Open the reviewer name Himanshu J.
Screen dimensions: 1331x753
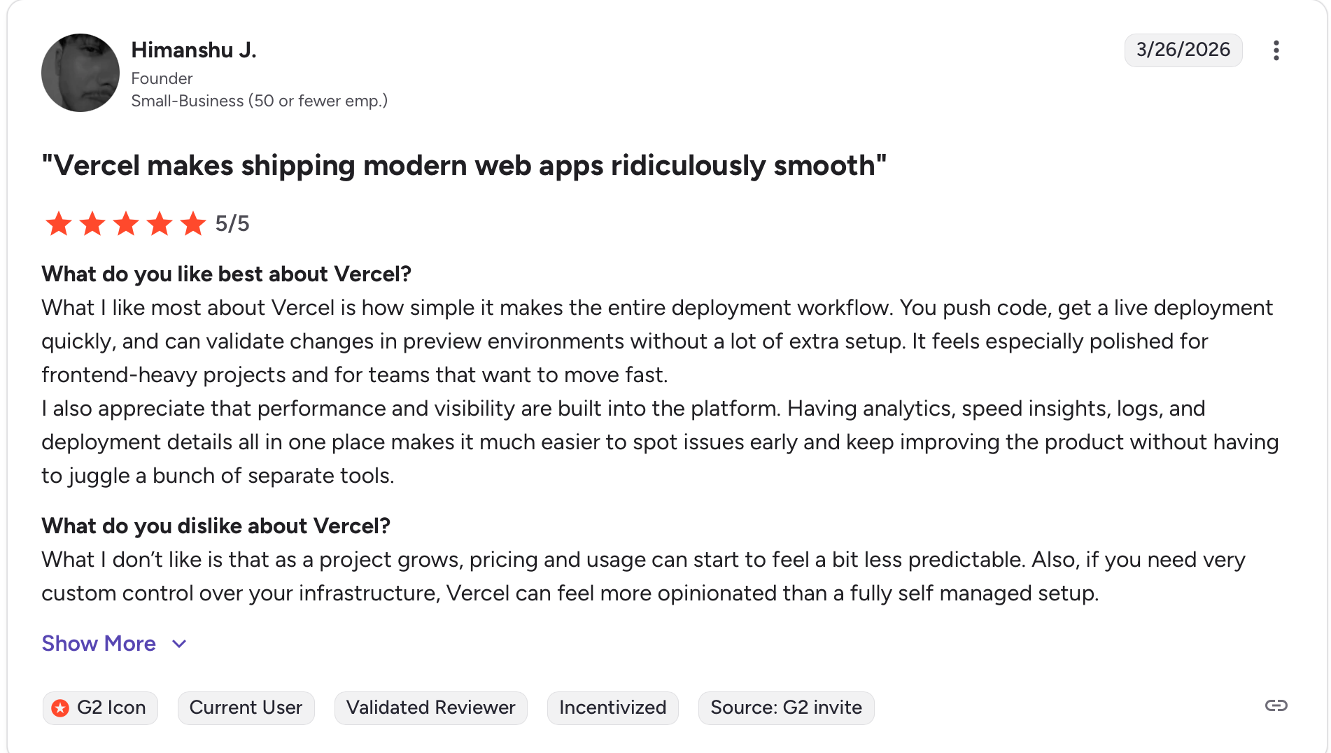(x=194, y=50)
